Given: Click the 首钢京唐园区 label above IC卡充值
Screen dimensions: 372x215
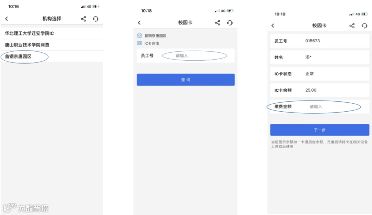Looking at the screenshot, I should pos(155,35).
